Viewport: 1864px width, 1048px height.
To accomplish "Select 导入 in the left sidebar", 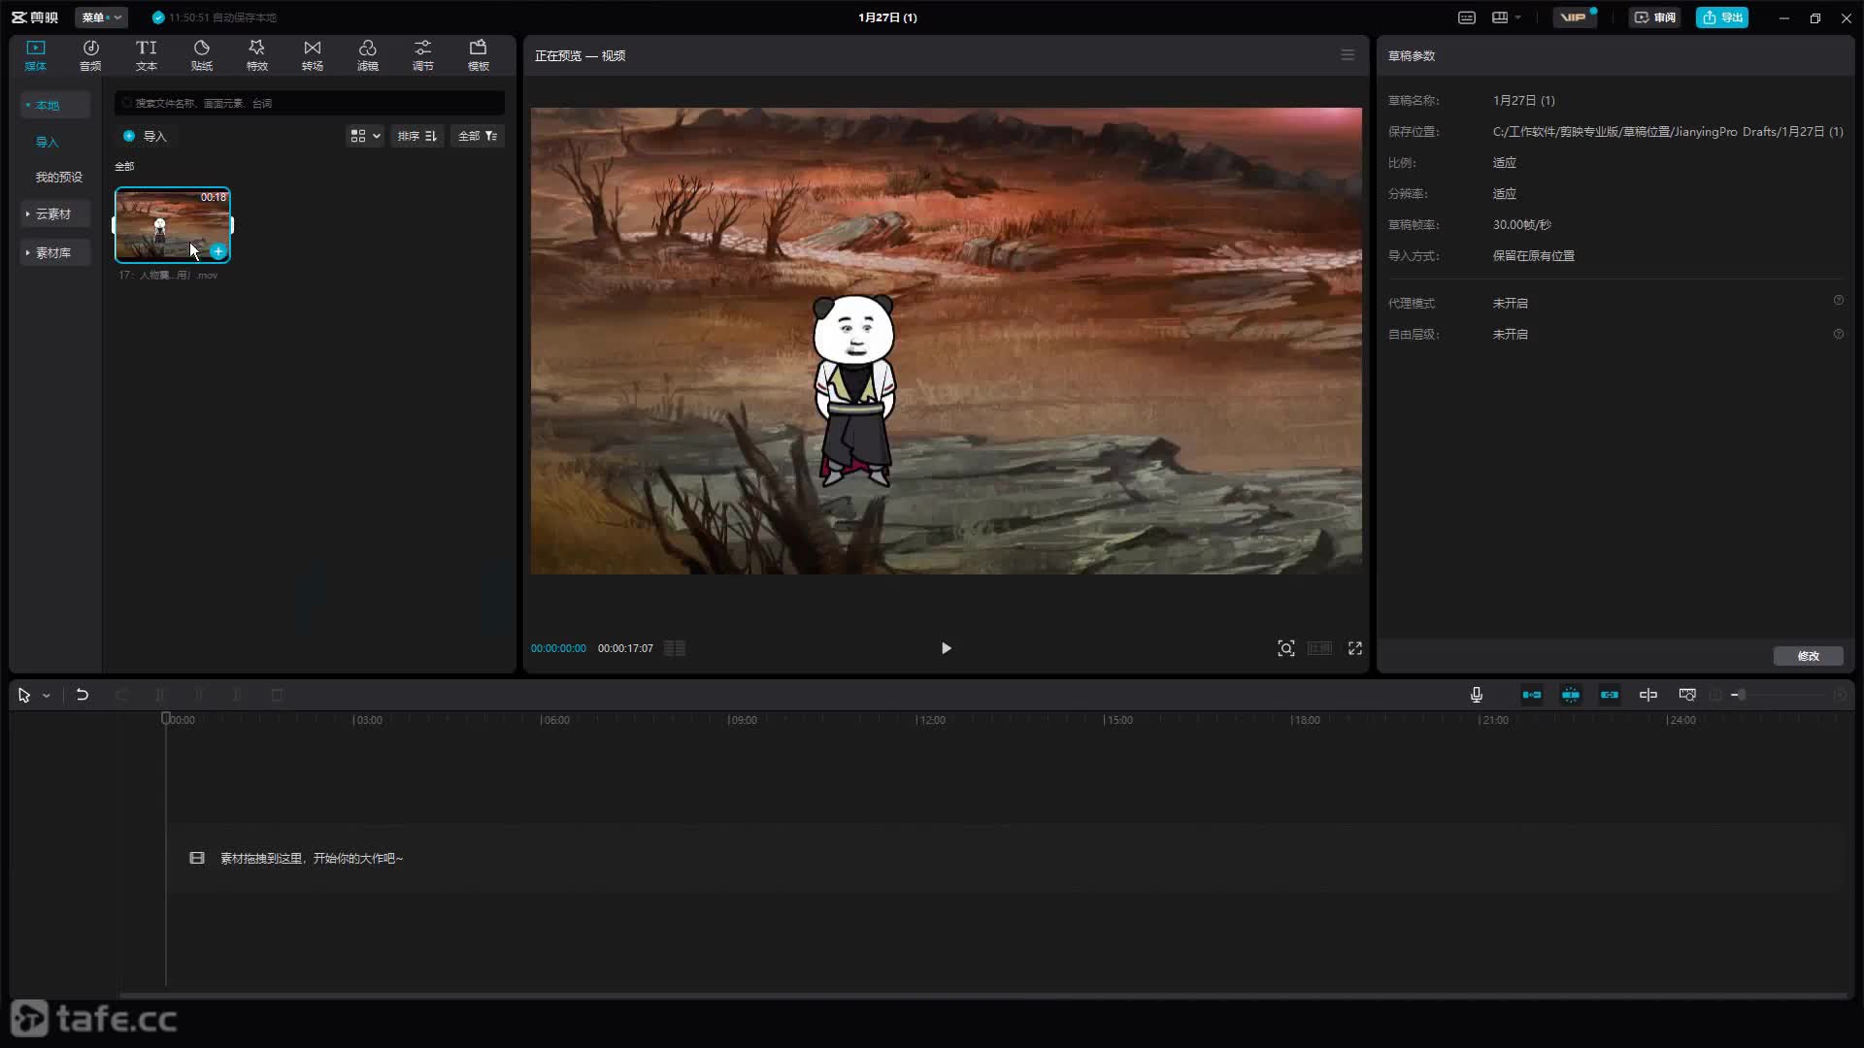I will tap(48, 142).
